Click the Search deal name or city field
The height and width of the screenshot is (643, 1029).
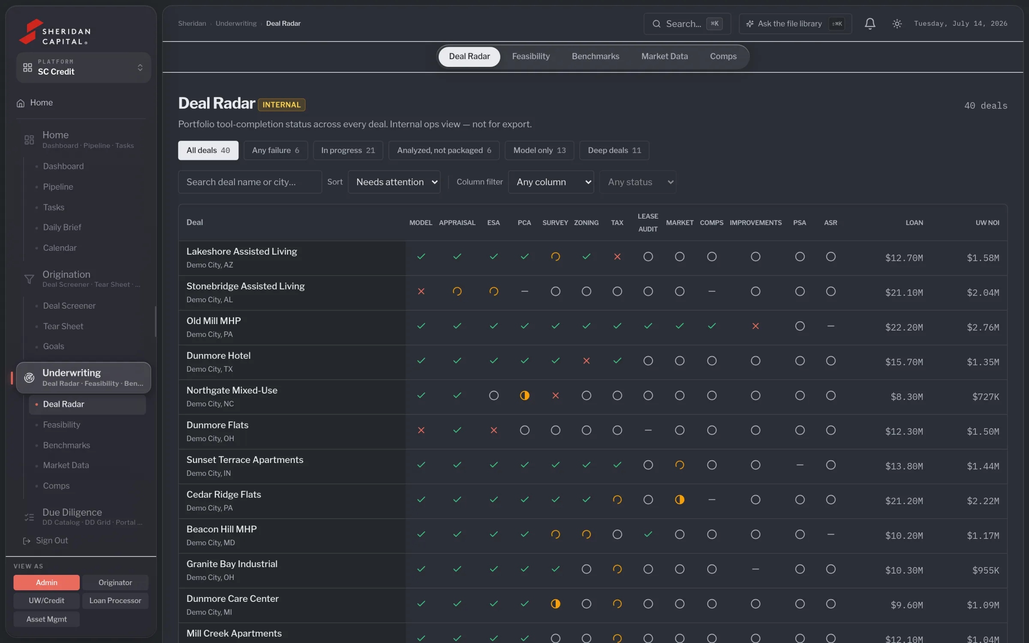tap(250, 182)
